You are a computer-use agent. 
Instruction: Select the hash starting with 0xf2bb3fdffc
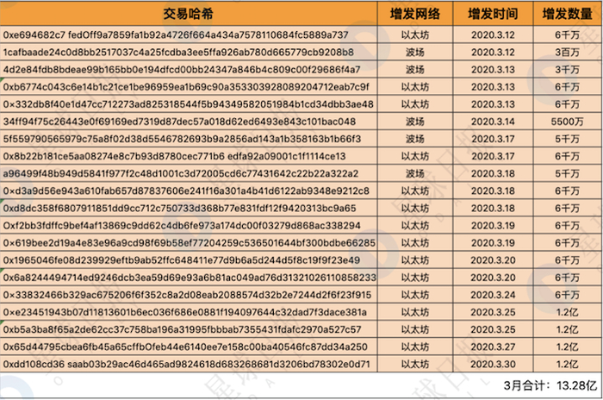(182, 226)
